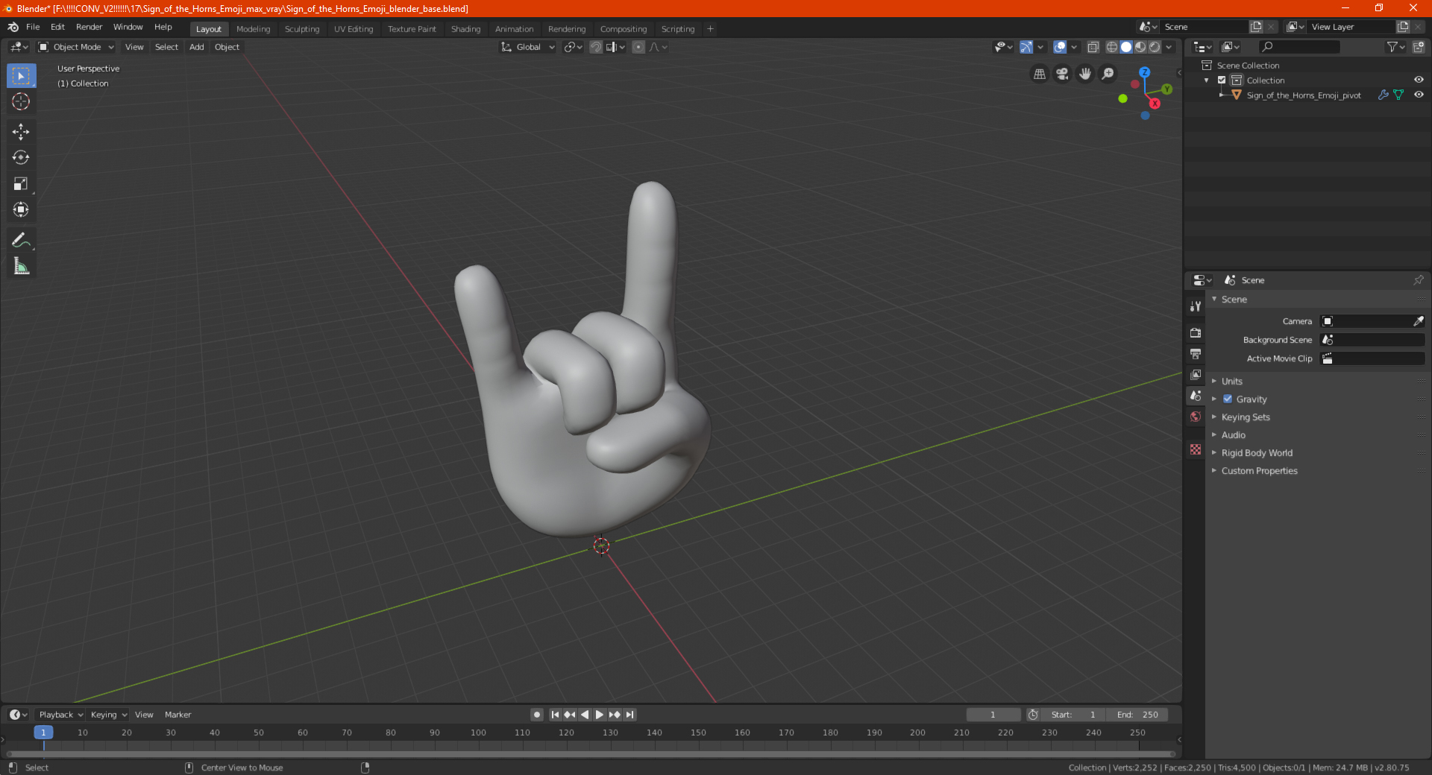This screenshot has height=775, width=1432.
Task: Hide the Collection with its eye icon
Action: (x=1419, y=80)
